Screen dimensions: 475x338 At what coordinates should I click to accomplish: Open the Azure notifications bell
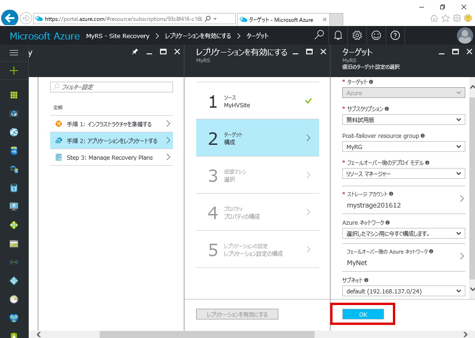click(x=338, y=35)
